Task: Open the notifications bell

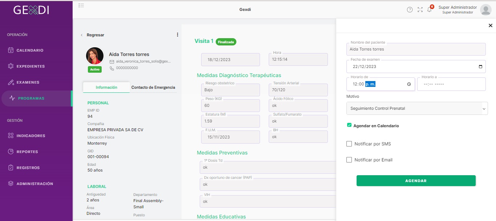Action: 430,9
